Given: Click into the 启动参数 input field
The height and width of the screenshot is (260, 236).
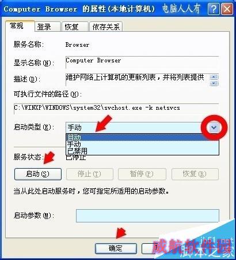Looking at the screenshot, I should point(147,216).
